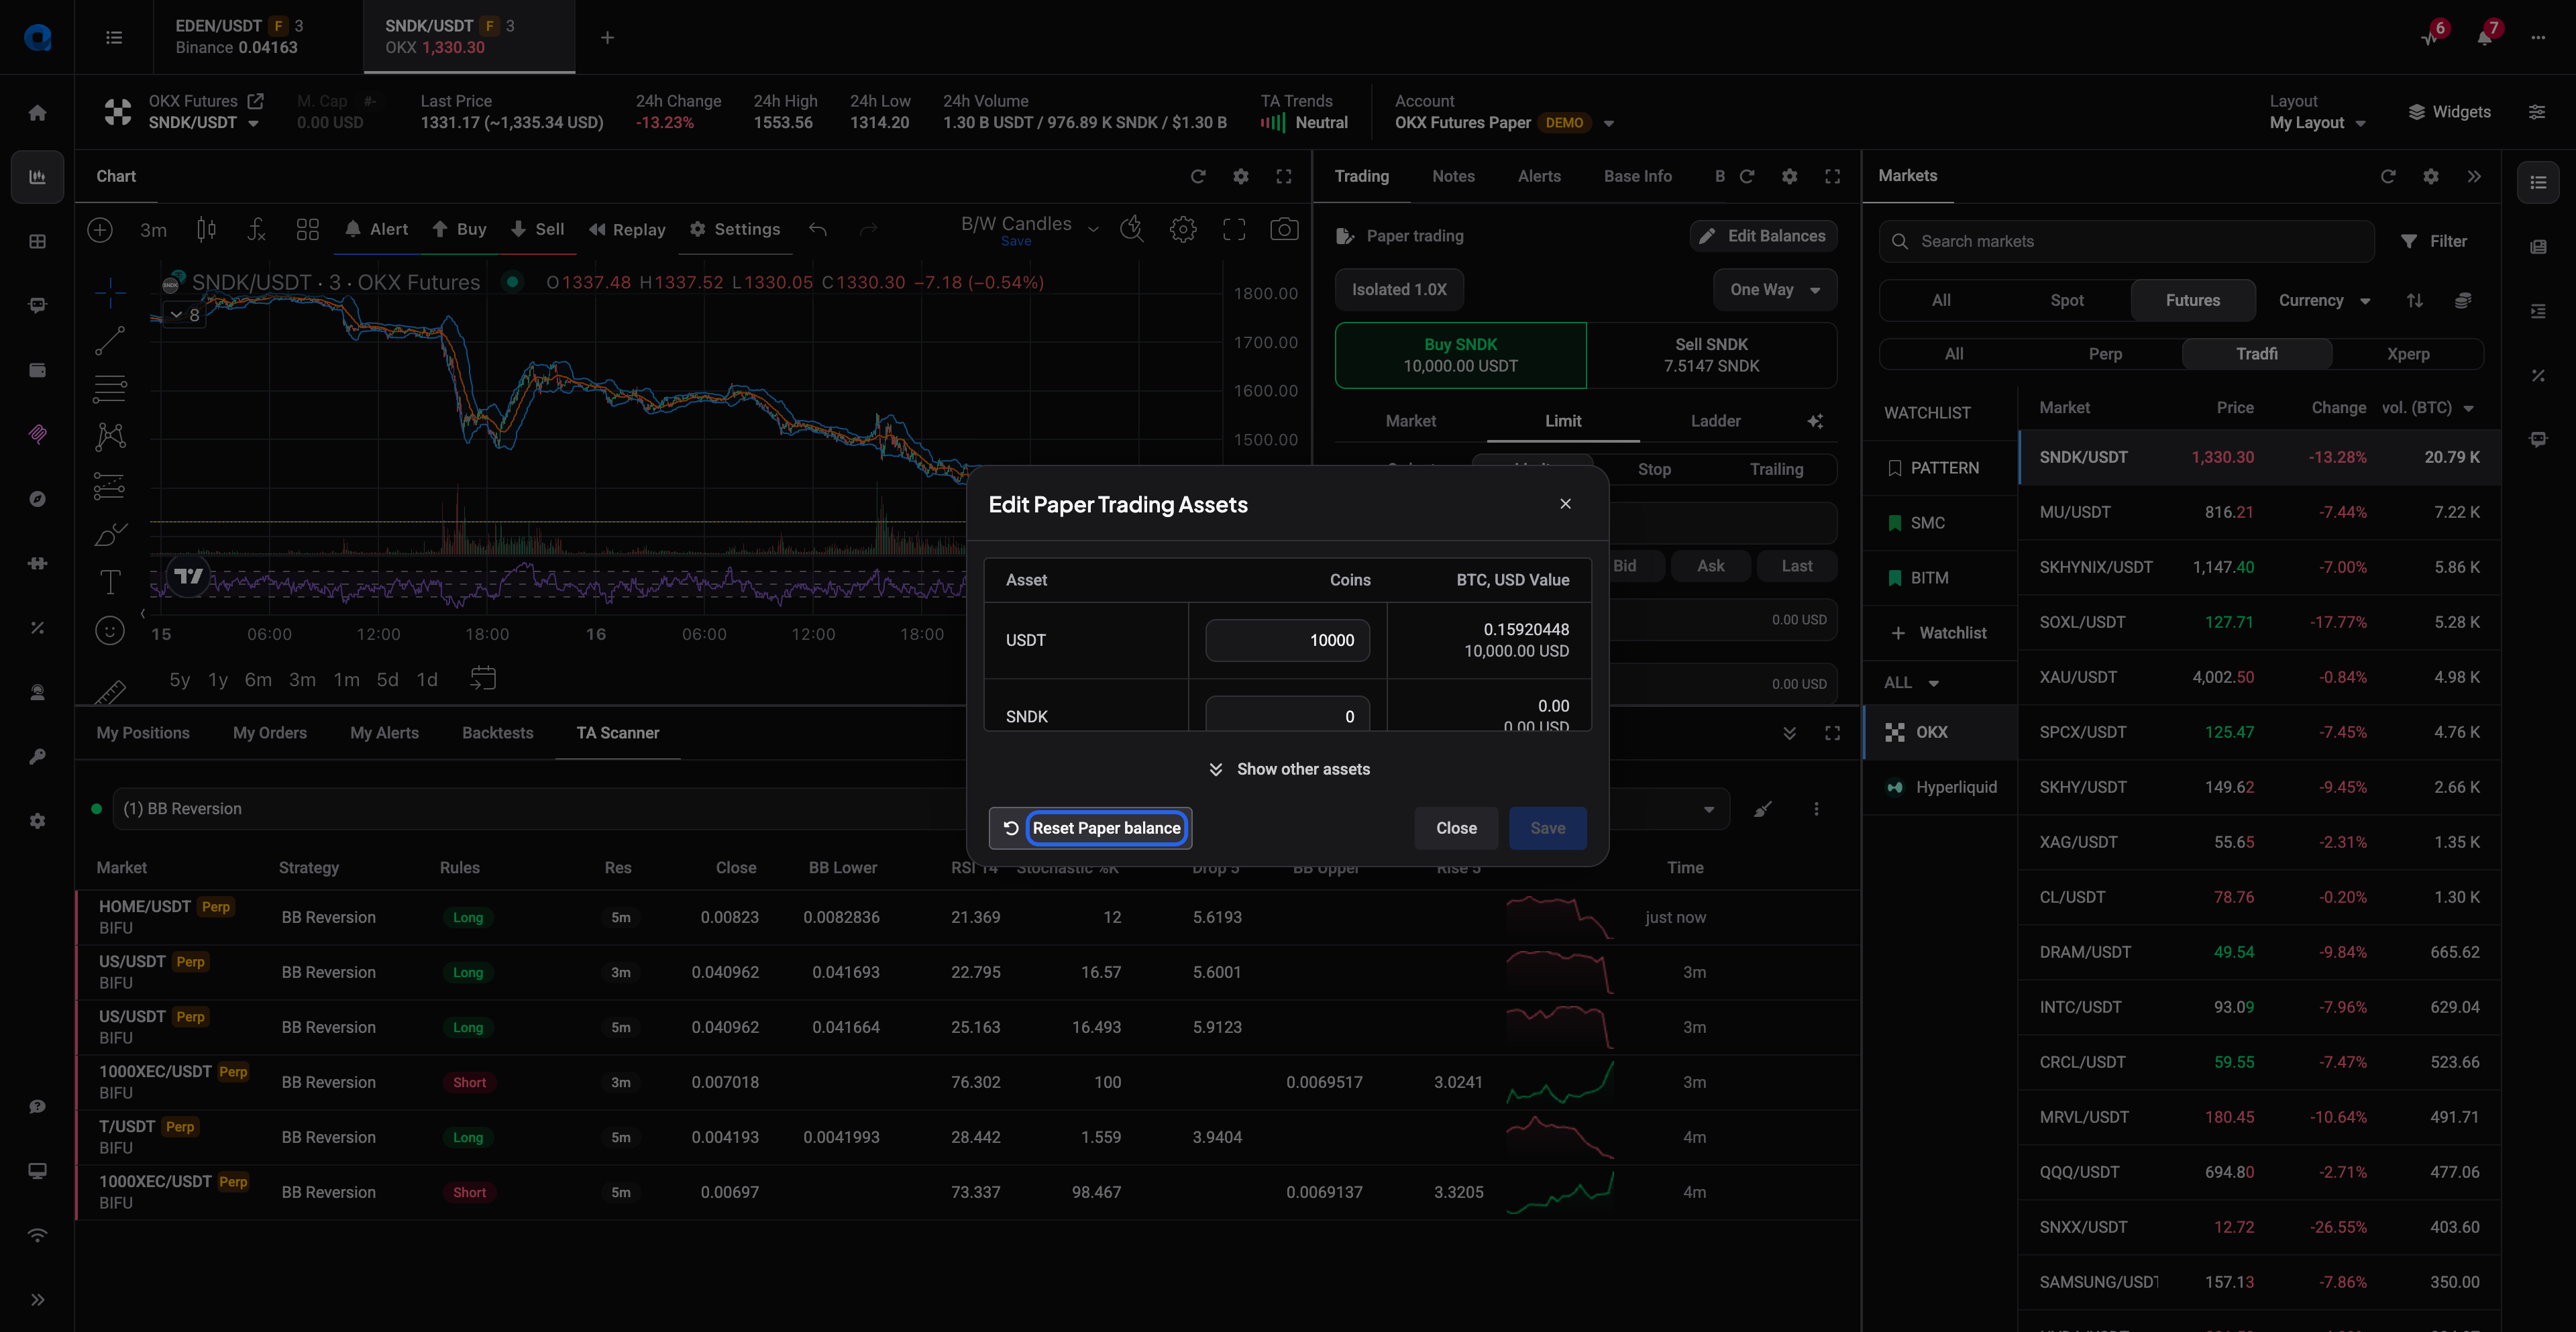Toggle Isolated 1.0X margin mode
Image resolution: width=2576 pixels, height=1332 pixels.
click(x=1399, y=289)
